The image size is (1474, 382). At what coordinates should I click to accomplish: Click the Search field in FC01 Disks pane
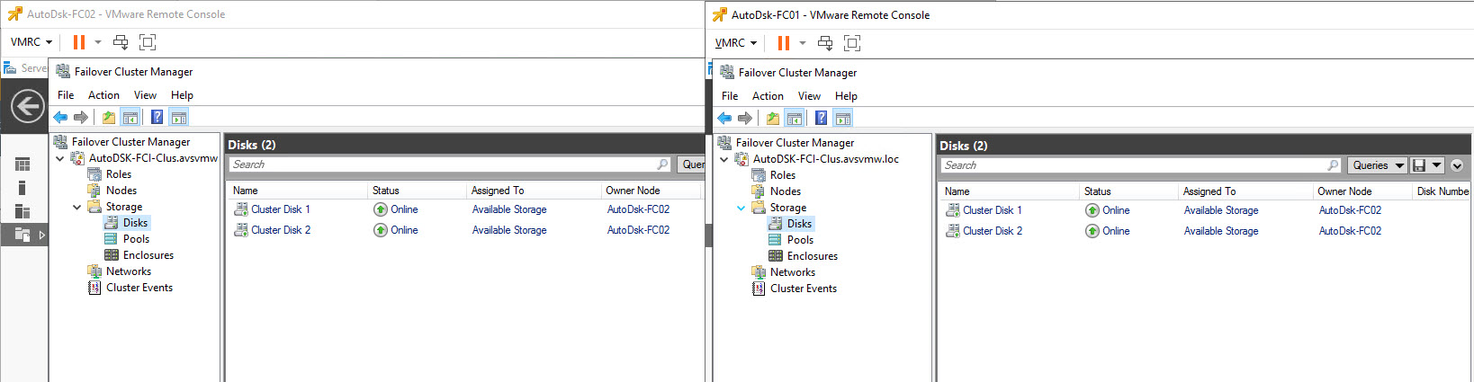(x=1134, y=165)
